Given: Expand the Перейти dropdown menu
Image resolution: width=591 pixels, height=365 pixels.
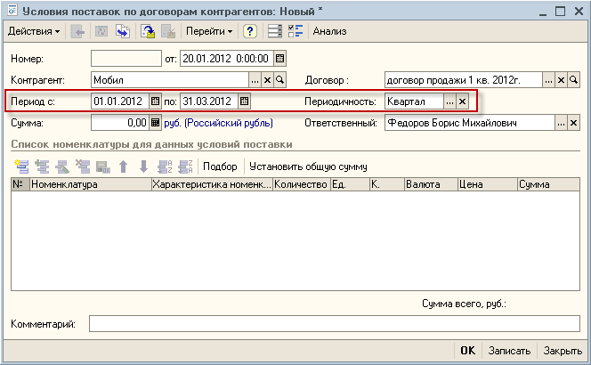Looking at the screenshot, I should point(209,31).
